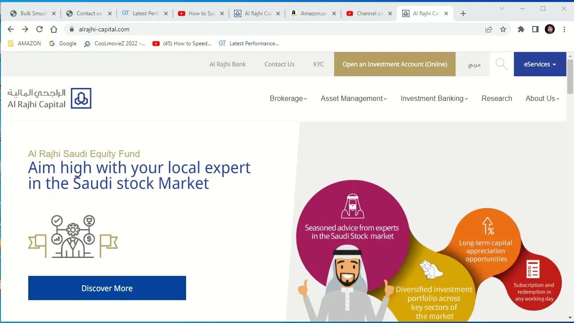Screen dimensions: 574x323
Task: Expand the Brokerage menu
Action: click(x=288, y=98)
